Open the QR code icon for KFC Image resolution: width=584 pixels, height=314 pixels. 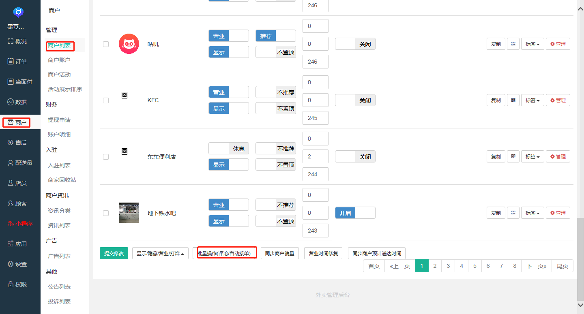pos(513,100)
